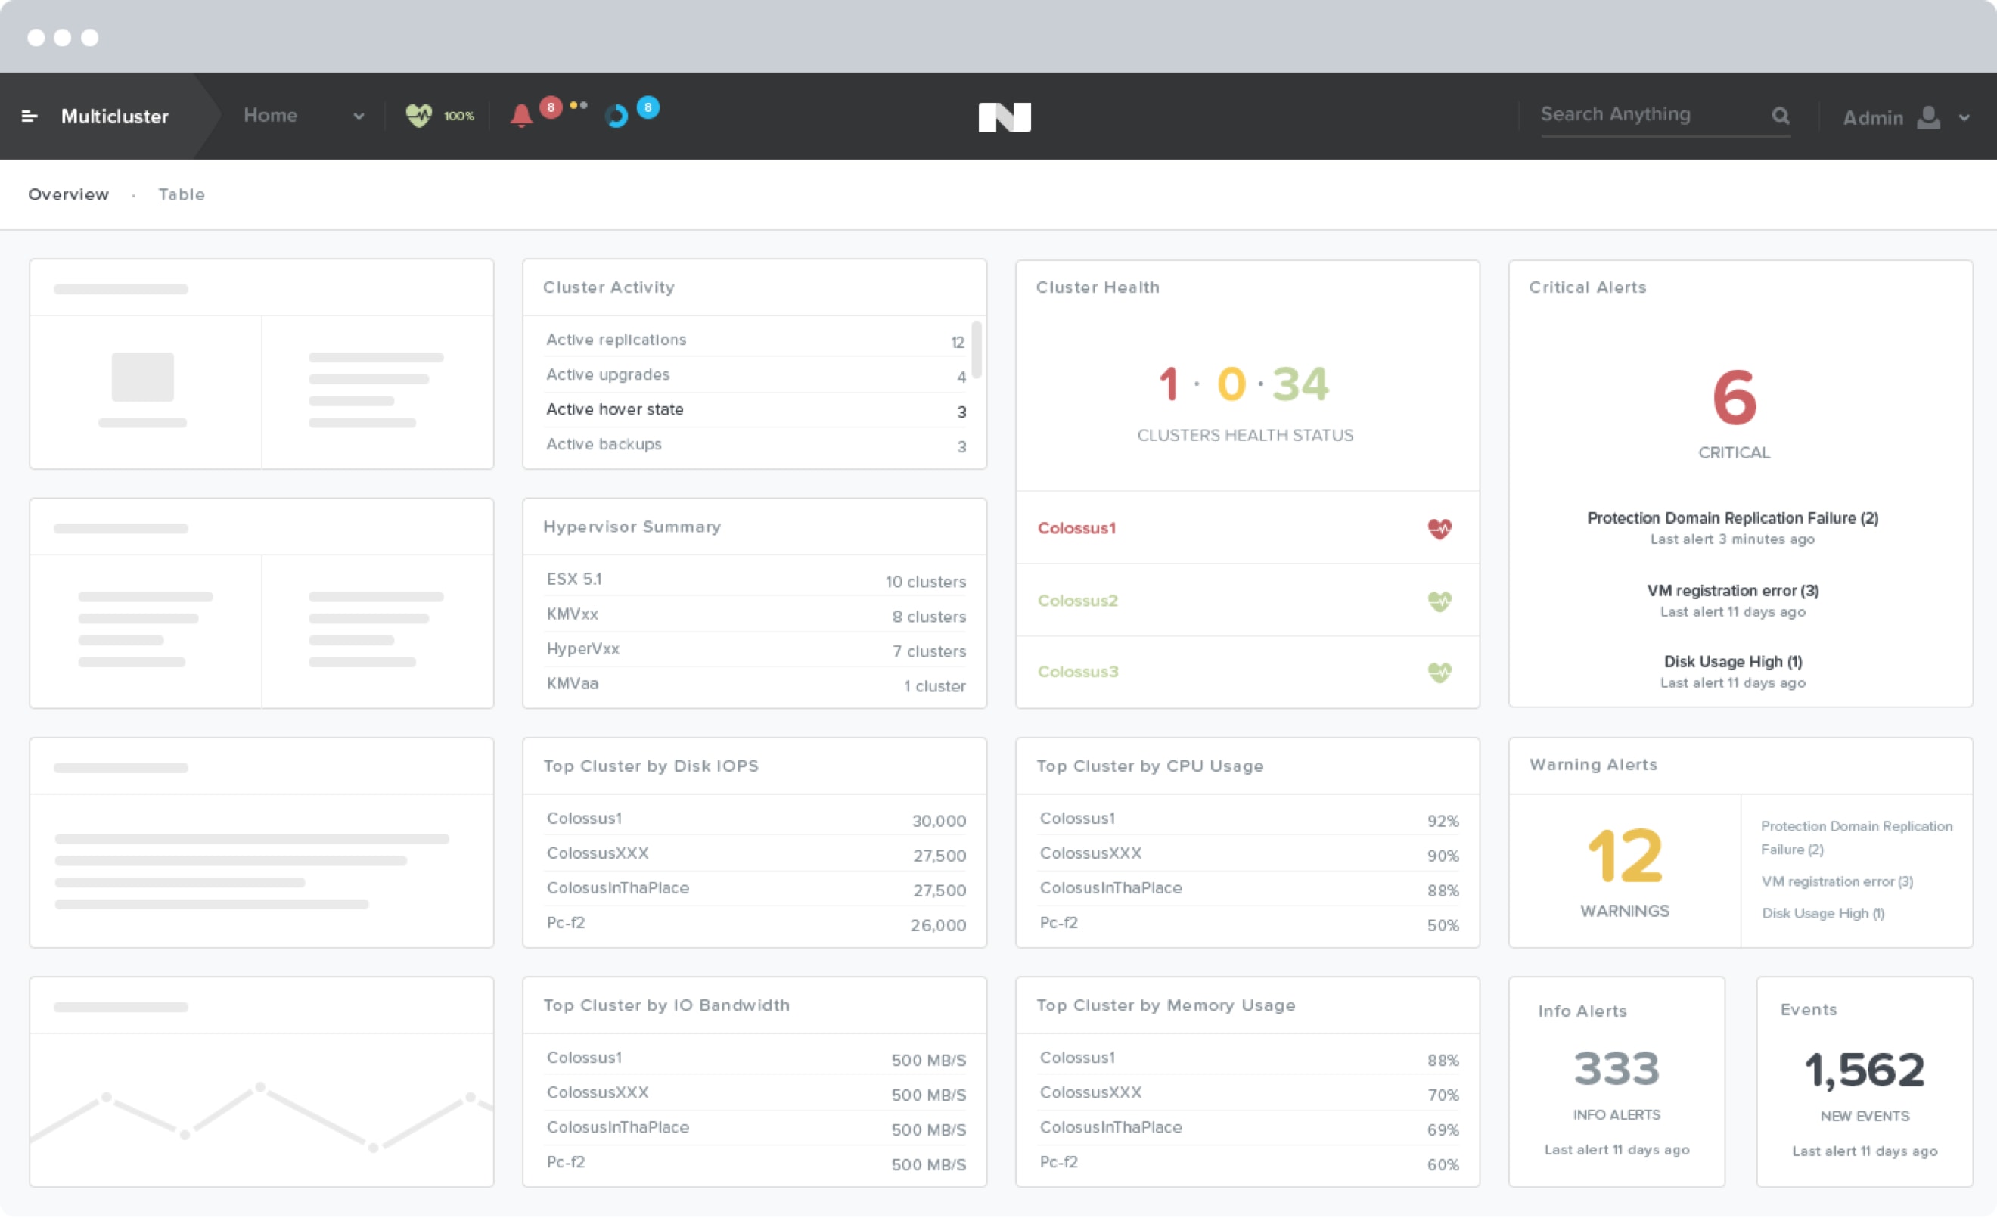Click the Admin user avatar icon
This screenshot has width=1997, height=1218.
pyautogui.click(x=1928, y=117)
